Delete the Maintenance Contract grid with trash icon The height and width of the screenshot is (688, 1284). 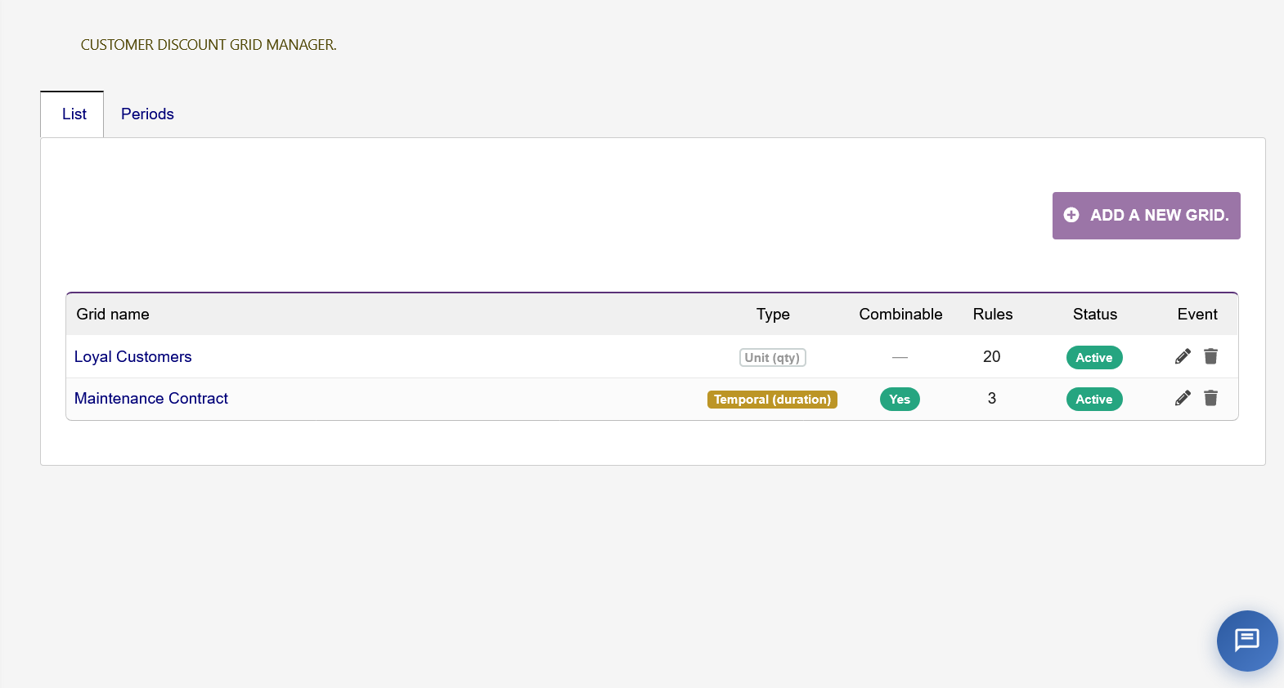click(x=1211, y=398)
